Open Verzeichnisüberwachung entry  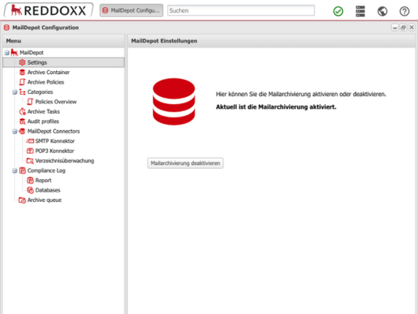(65, 161)
